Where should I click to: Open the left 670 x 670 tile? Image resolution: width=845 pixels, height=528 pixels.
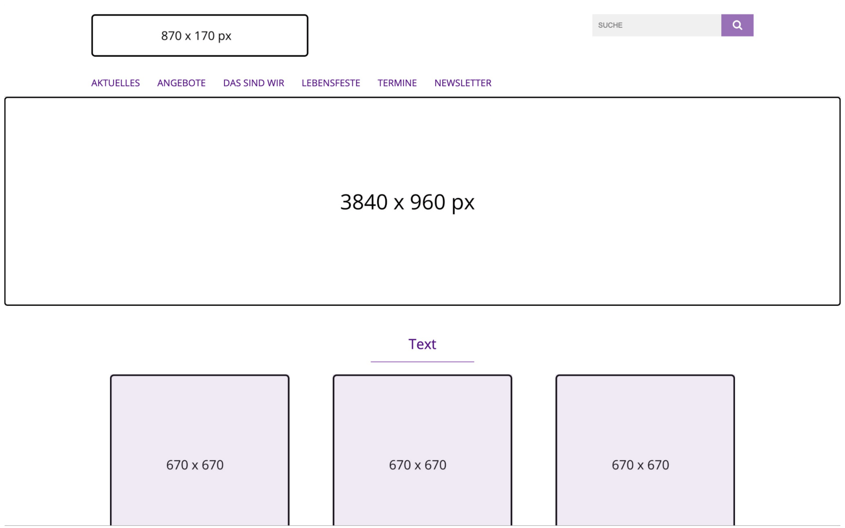[x=200, y=450]
